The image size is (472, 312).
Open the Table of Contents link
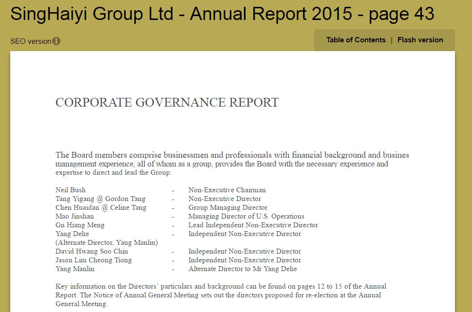pyautogui.click(x=356, y=40)
